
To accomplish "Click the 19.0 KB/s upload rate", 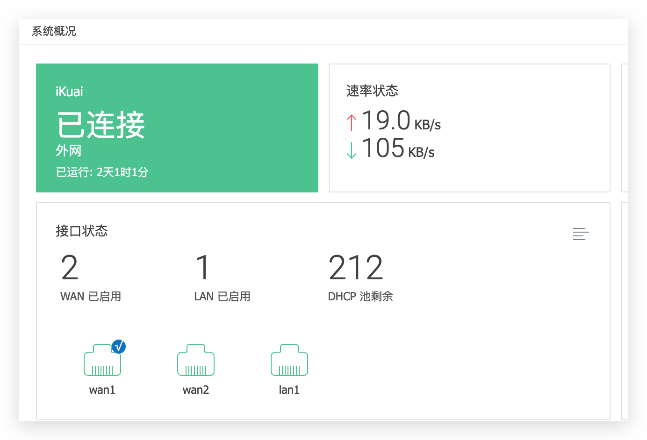I will click(x=401, y=121).
